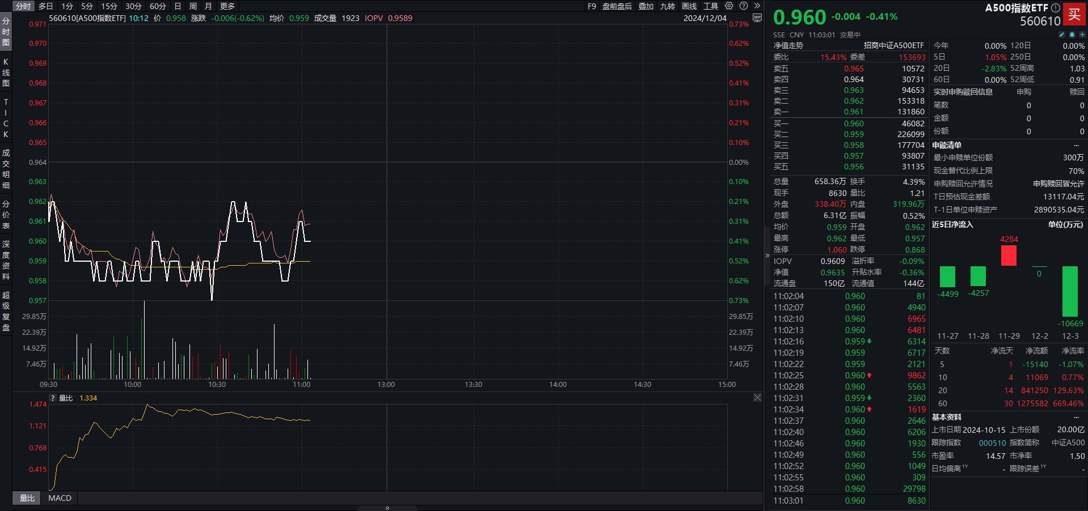Switch to 15分 minute chart
Viewport: 1088px width, 511px height.
point(109,6)
